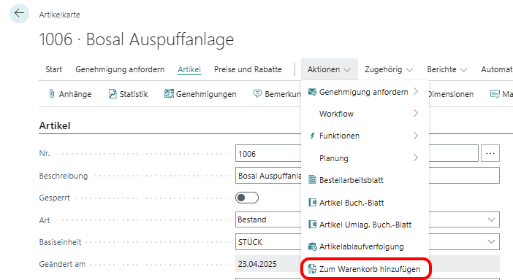Open Statistik chart icon
The image size is (513, 280).
point(113,94)
